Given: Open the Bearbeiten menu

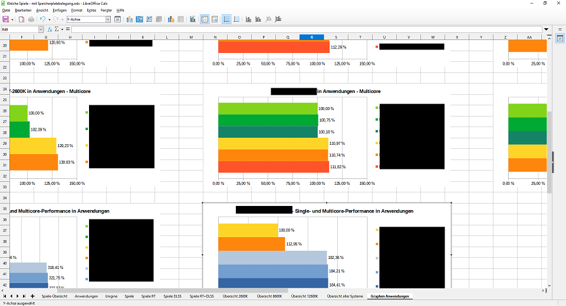Looking at the screenshot, I should [x=23, y=11].
